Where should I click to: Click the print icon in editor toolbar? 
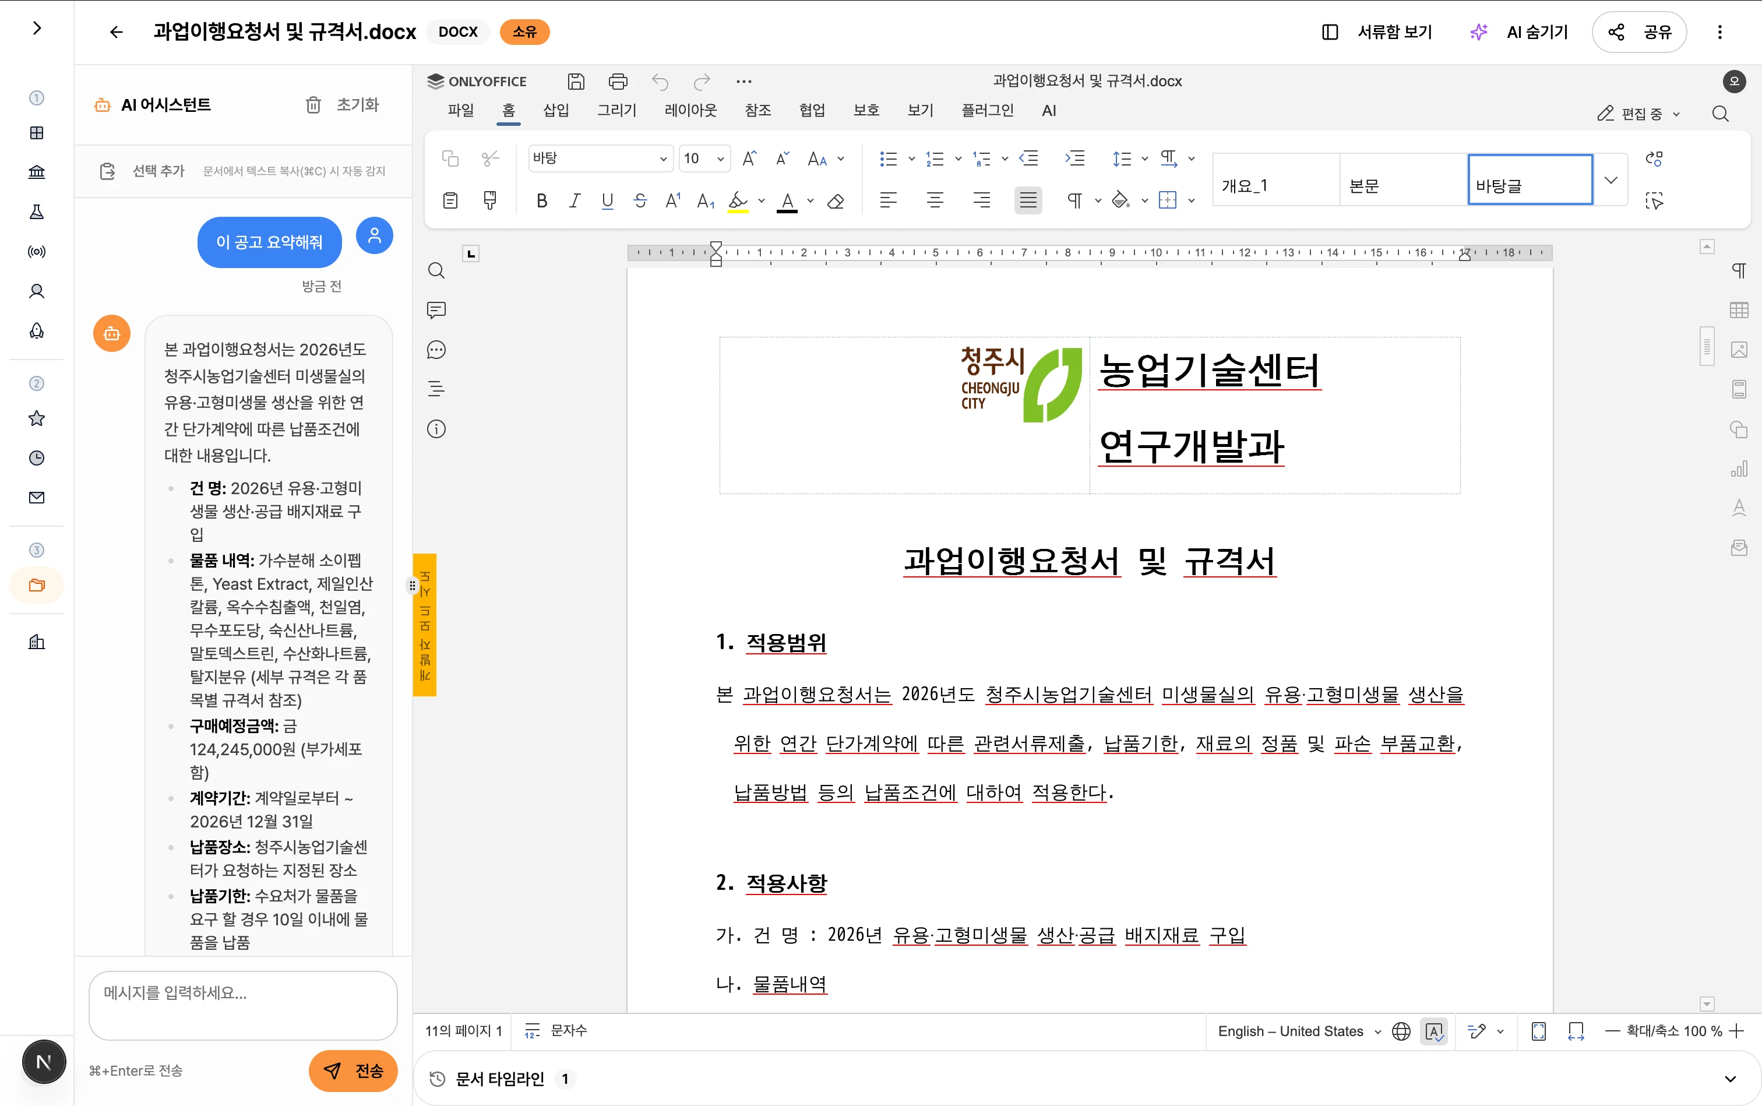point(617,81)
